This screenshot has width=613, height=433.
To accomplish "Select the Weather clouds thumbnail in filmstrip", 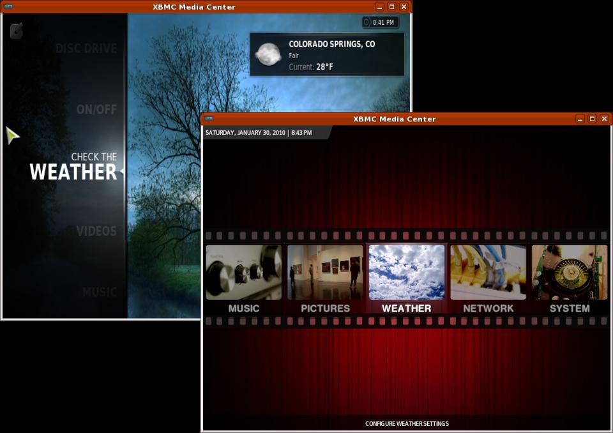I will click(407, 273).
